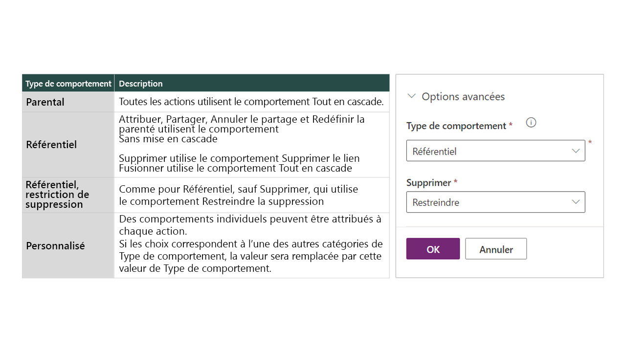Viewport: 626px width, 352px height.
Task: Click the info icon next to Type de comportement
Action: [531, 122]
